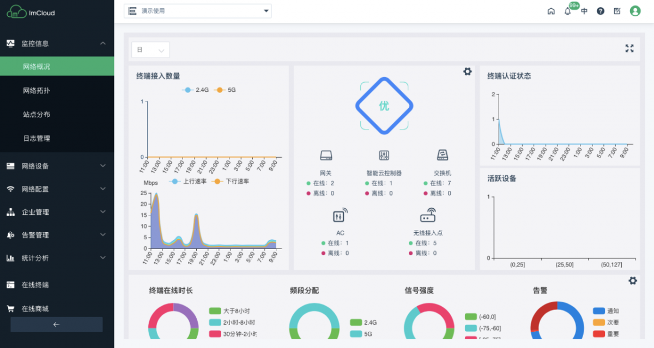Screen dimensions: 654x348
Task: Switch language using the 中 button
Action: [x=584, y=11]
